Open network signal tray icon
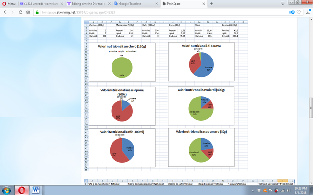The image size is (313, 195). [x=282, y=190]
